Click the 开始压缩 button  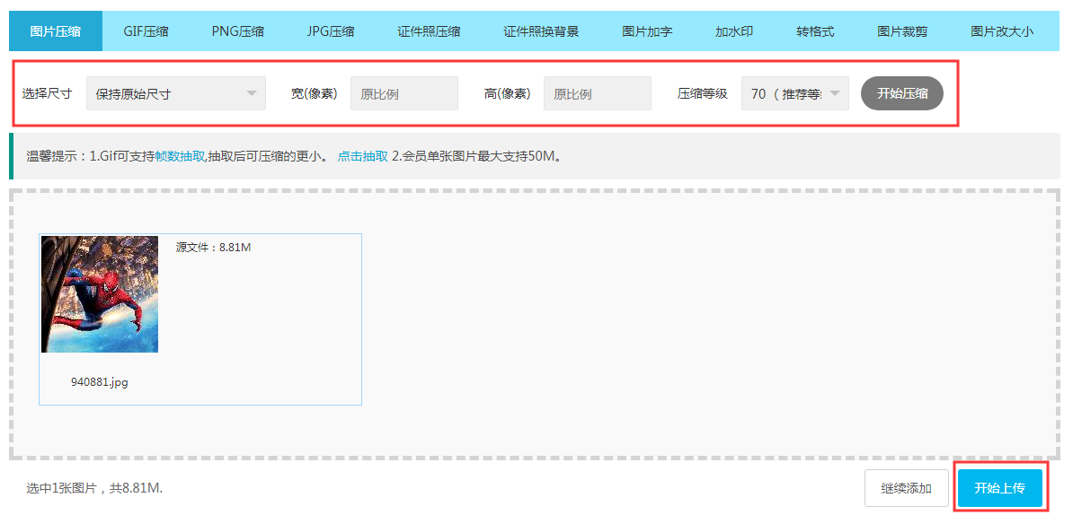coord(902,93)
